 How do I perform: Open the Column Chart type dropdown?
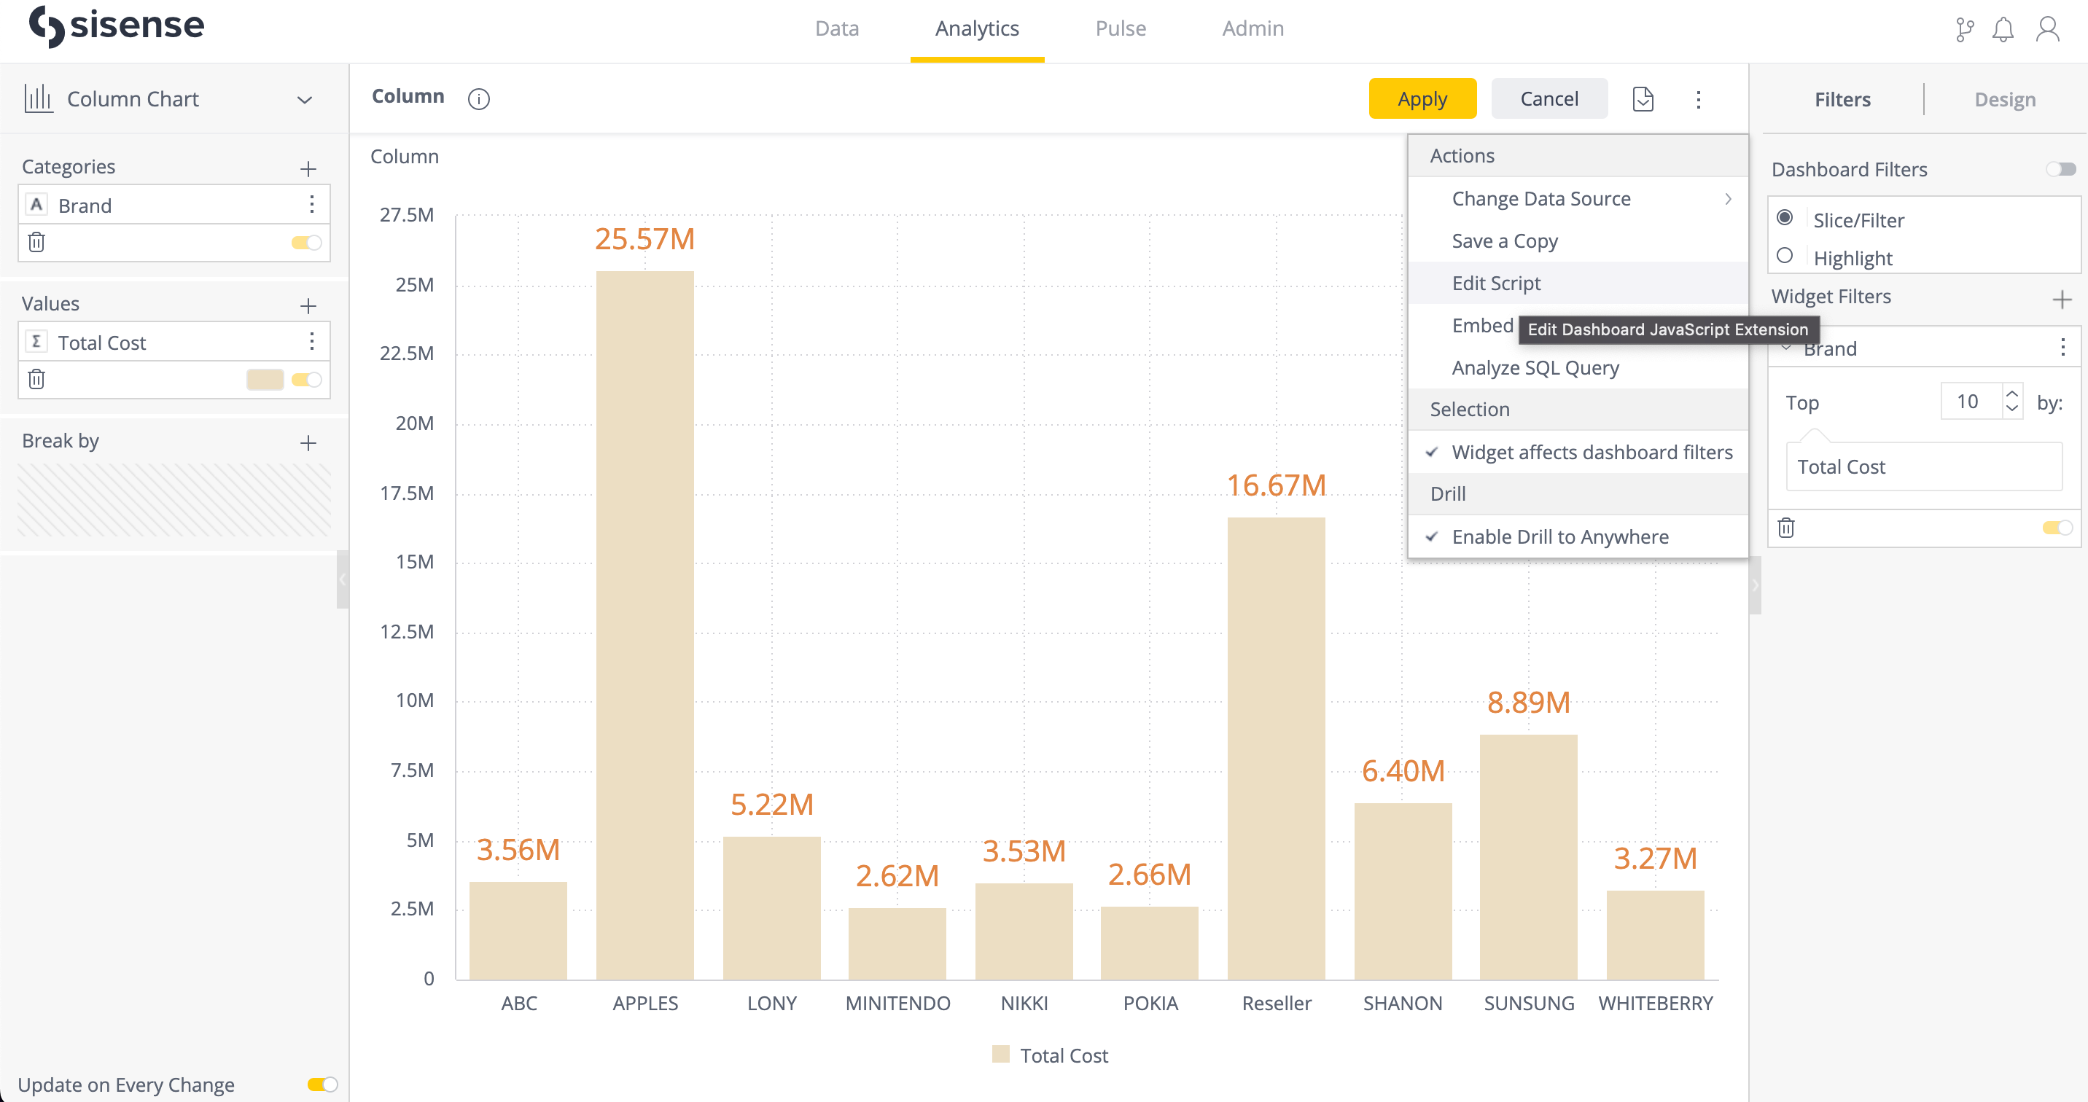[304, 99]
